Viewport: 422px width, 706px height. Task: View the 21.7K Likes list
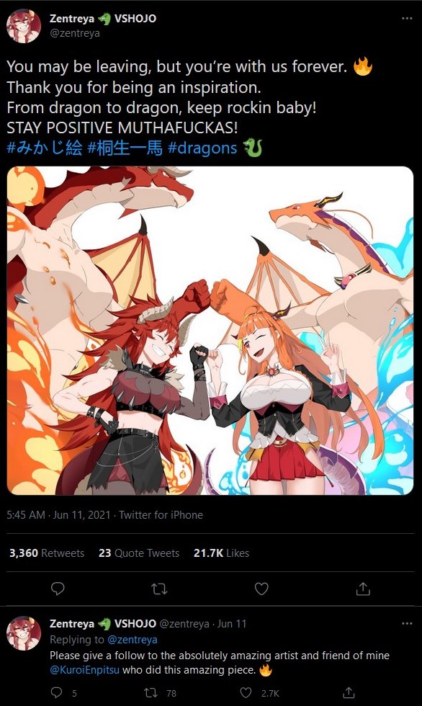click(221, 553)
